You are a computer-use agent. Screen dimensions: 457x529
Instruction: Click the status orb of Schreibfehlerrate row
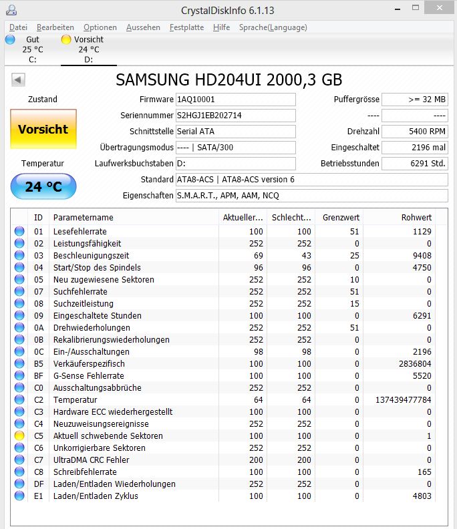(x=19, y=472)
